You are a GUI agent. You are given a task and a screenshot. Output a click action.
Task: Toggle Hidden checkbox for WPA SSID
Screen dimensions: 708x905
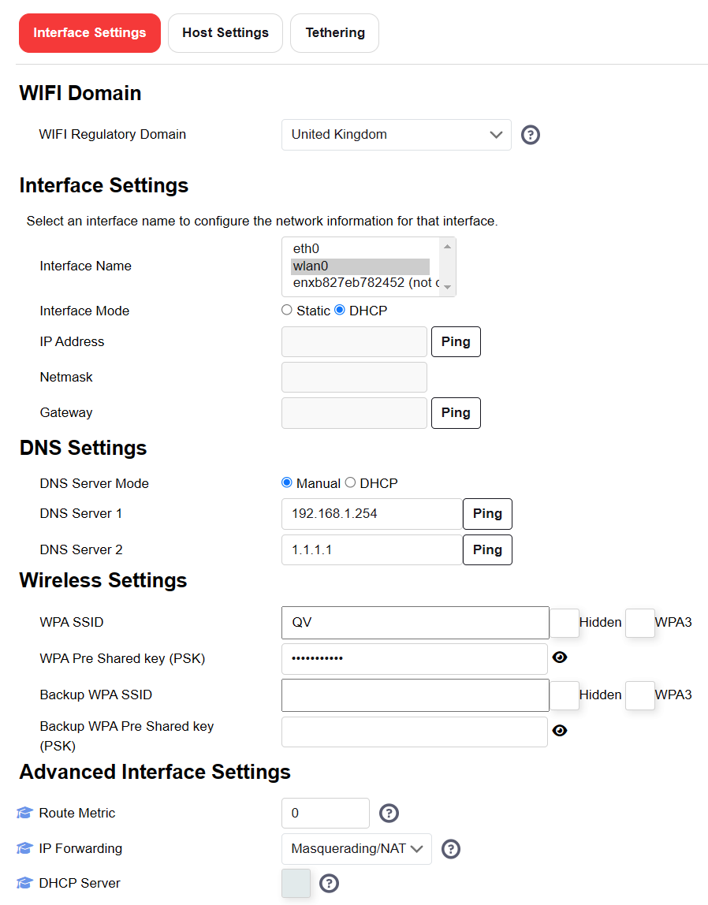pos(565,623)
